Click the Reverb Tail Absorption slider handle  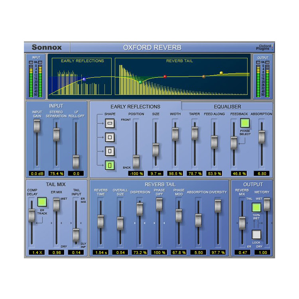[x=198, y=220]
